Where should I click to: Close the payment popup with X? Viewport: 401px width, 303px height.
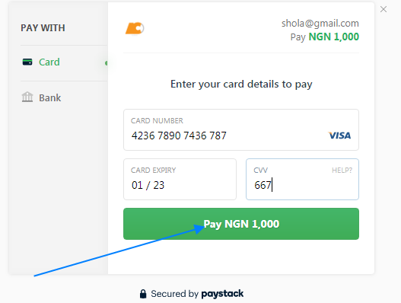point(383,9)
